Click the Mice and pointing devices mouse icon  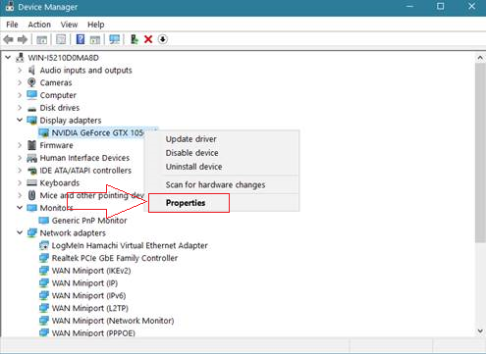coord(31,195)
